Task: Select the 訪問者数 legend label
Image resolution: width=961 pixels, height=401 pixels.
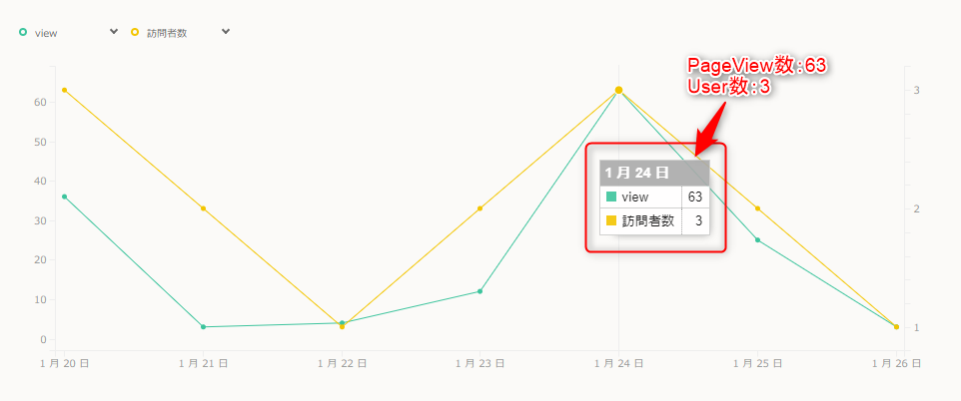Action: tap(167, 34)
